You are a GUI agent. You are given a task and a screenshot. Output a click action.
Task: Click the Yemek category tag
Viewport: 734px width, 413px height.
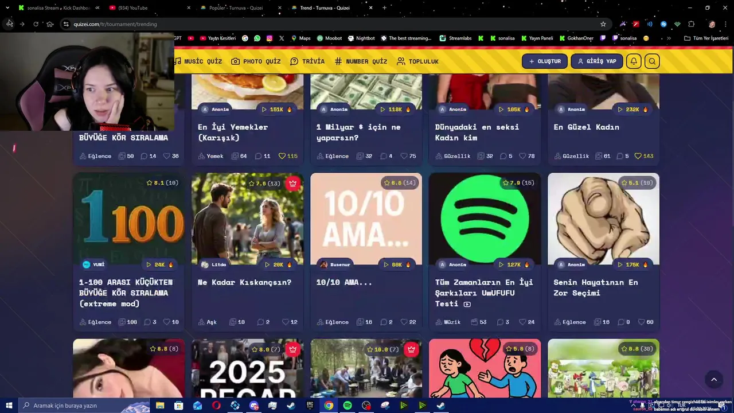[x=210, y=156]
